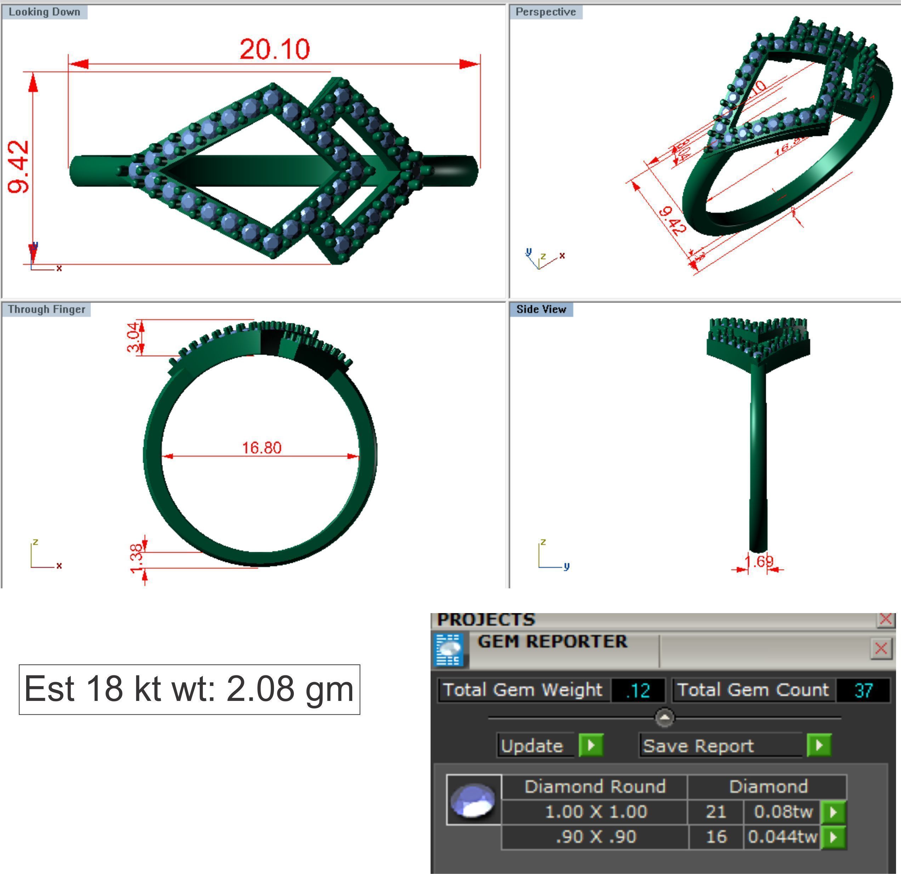The image size is (901, 874).
Task: Click the Save Report button
Action: (x=720, y=746)
